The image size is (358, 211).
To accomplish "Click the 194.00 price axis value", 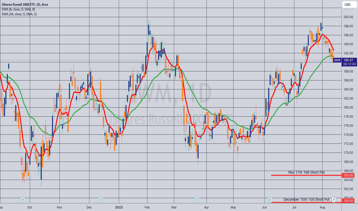I will tap(348, 44).
